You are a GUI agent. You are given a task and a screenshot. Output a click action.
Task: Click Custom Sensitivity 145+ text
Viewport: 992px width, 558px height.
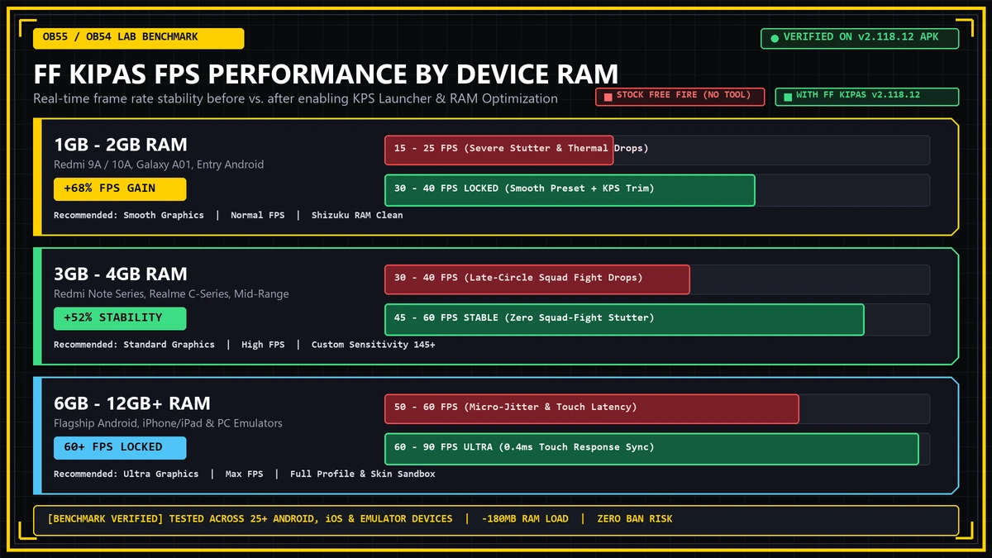point(374,345)
